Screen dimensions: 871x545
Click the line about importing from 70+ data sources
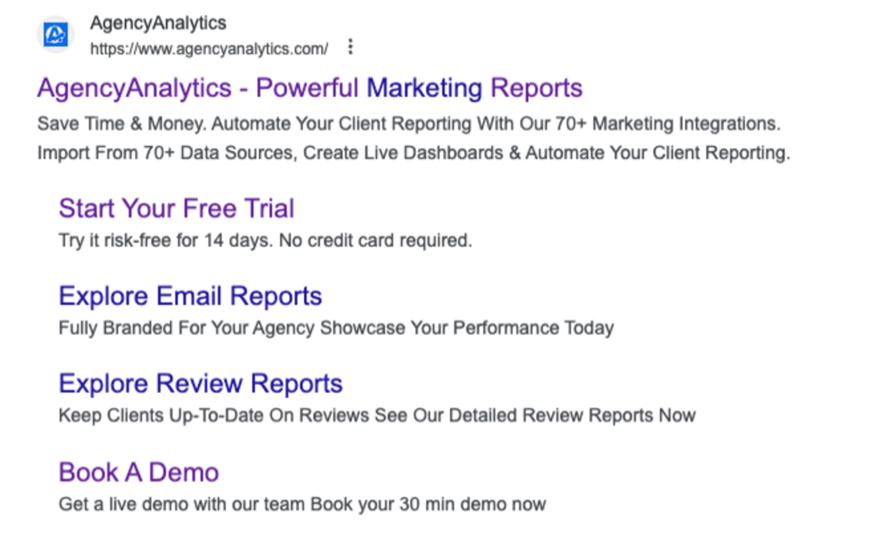pos(413,152)
